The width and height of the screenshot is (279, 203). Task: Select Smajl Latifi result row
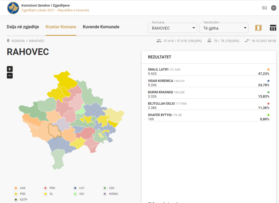(208, 72)
